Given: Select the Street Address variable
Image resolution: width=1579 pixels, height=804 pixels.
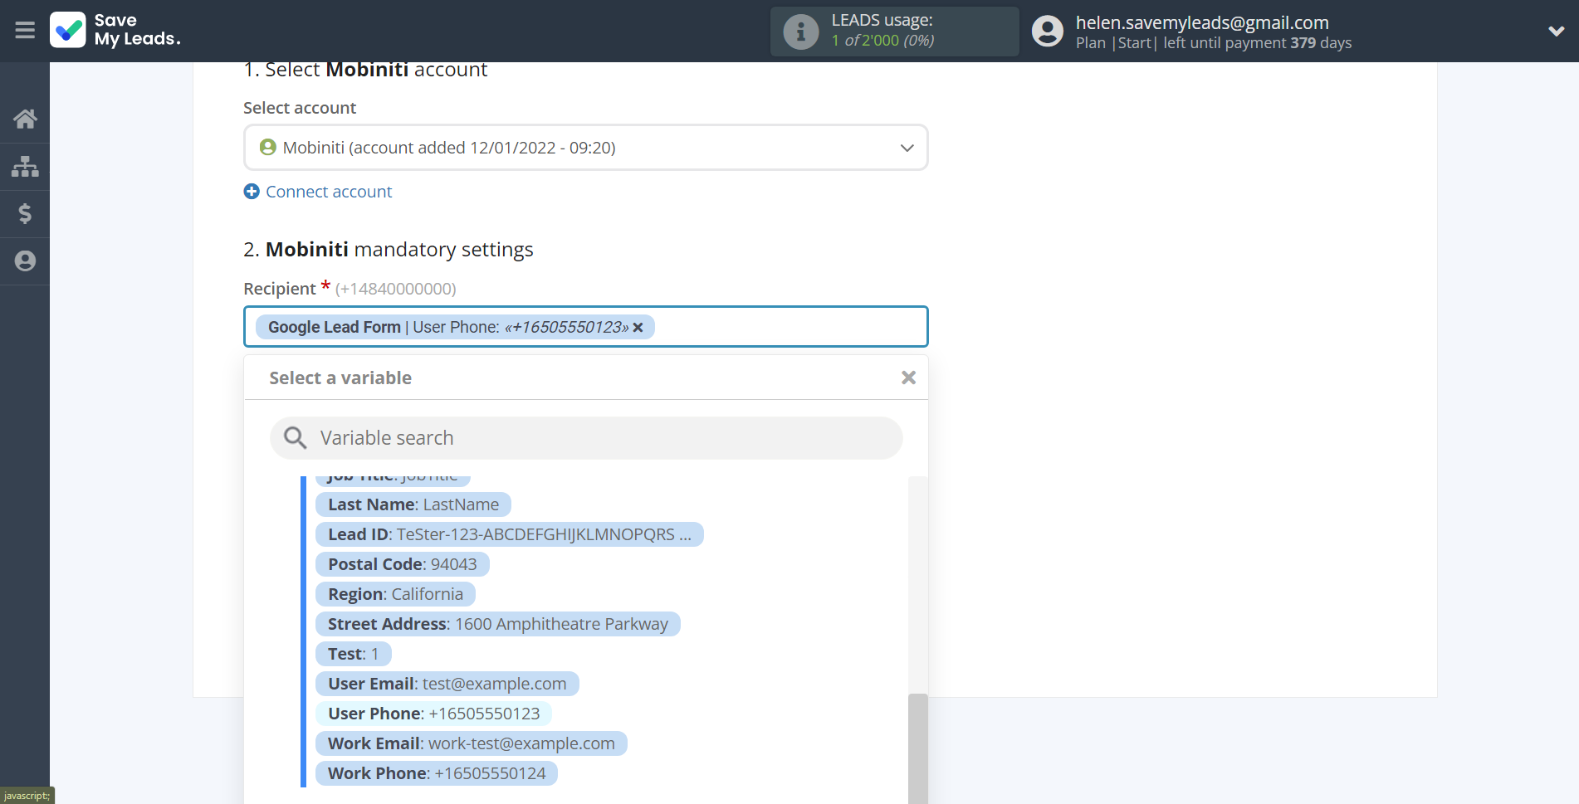Looking at the screenshot, I should click(x=497, y=624).
